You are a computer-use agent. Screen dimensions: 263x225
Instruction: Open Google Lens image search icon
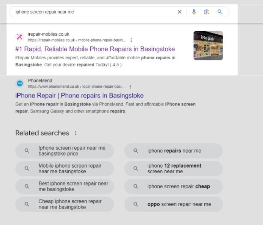point(206,12)
